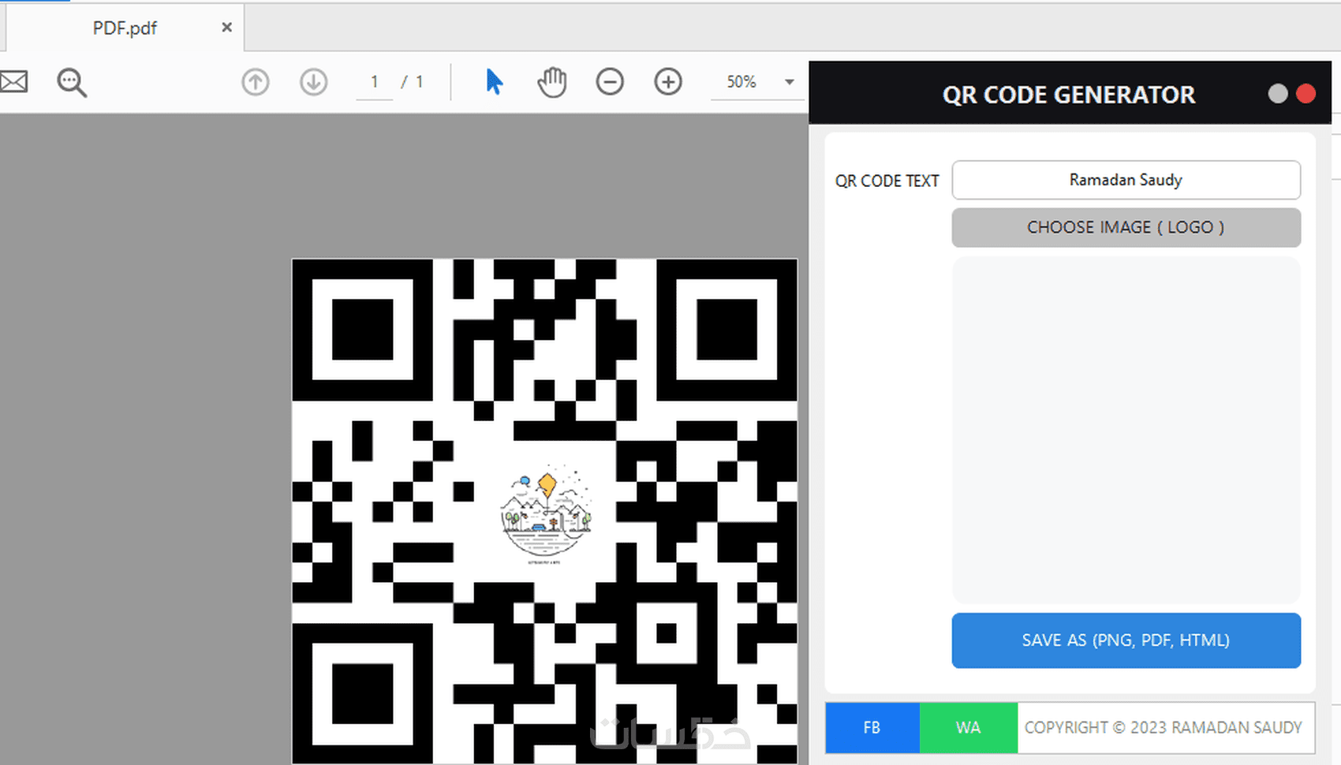1341x765 pixels.
Task: Click the QR code image in PDF
Action: [545, 511]
